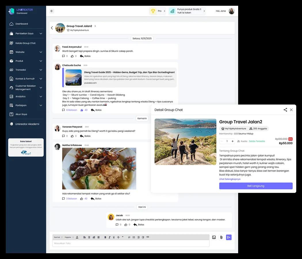Click the send message arrow button
The width and height of the screenshot is (302, 259).
point(229,237)
